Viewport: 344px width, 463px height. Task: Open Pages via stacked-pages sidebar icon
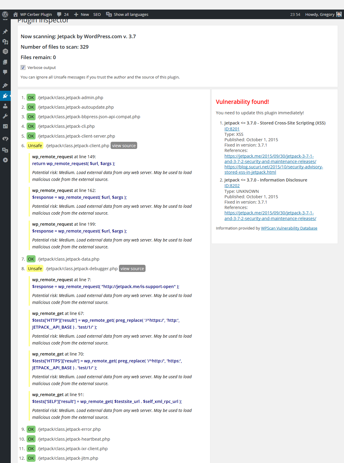[5, 62]
